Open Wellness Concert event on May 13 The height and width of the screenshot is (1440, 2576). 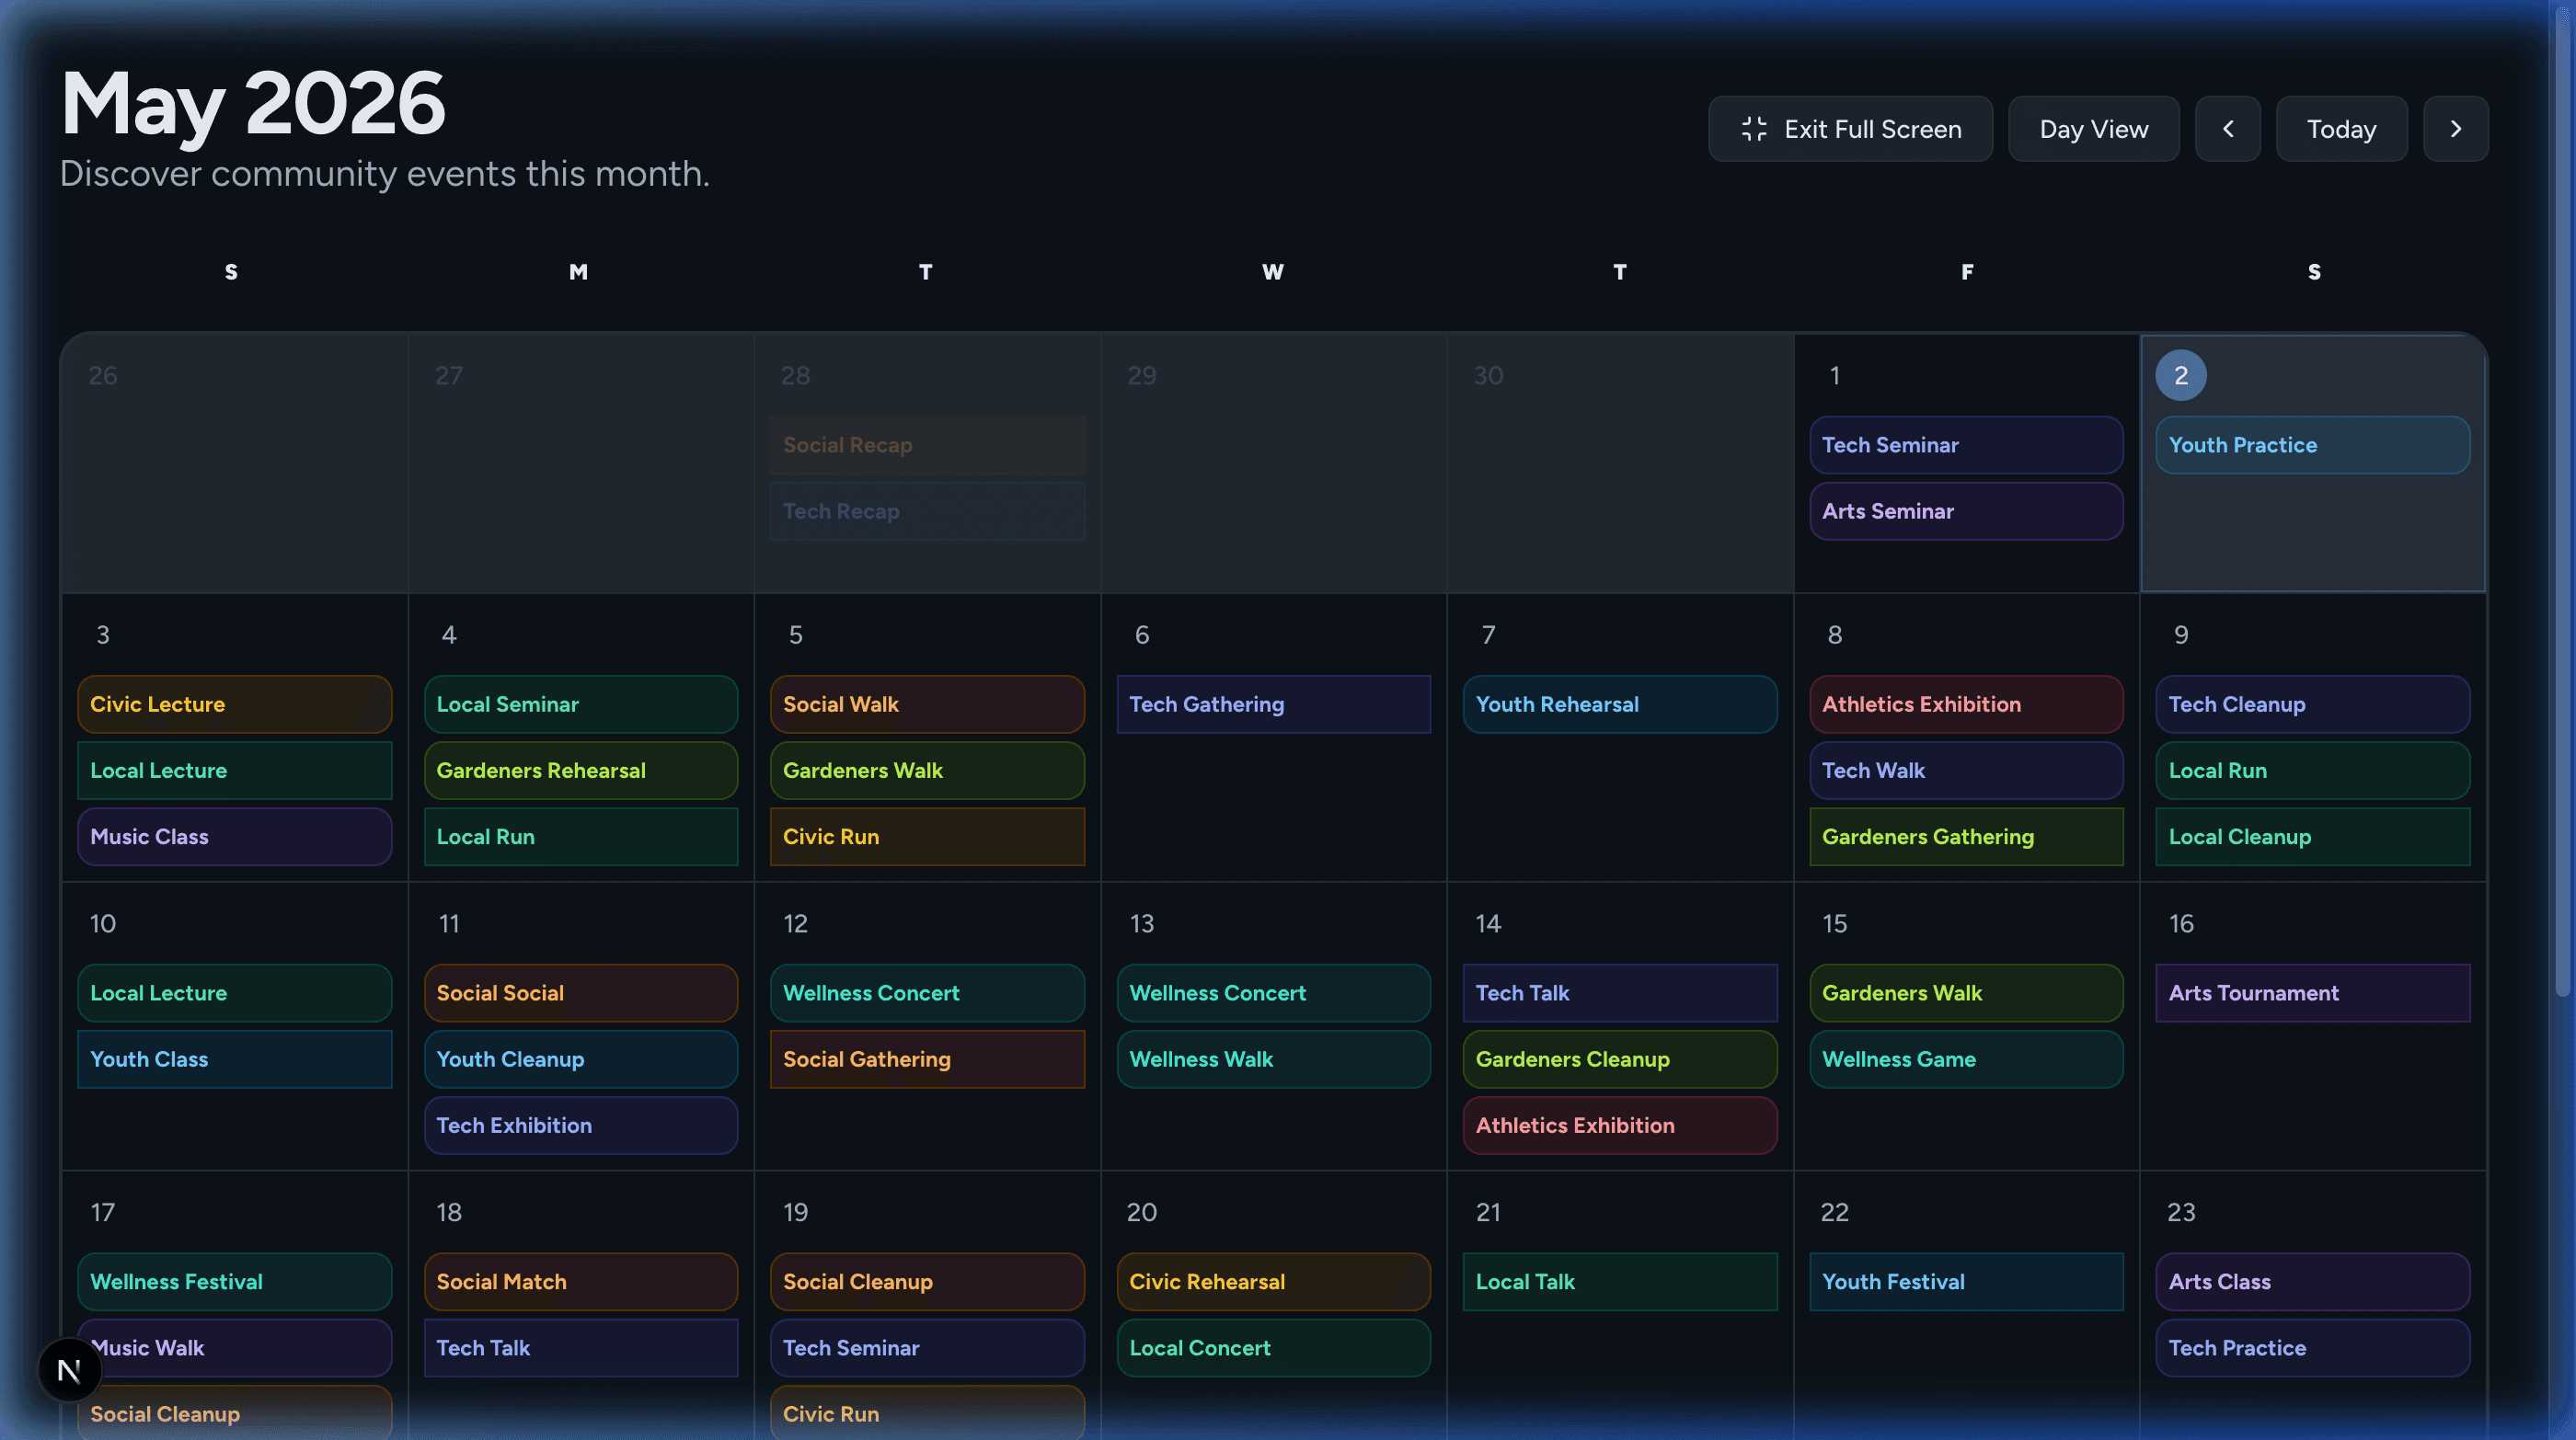1273,993
